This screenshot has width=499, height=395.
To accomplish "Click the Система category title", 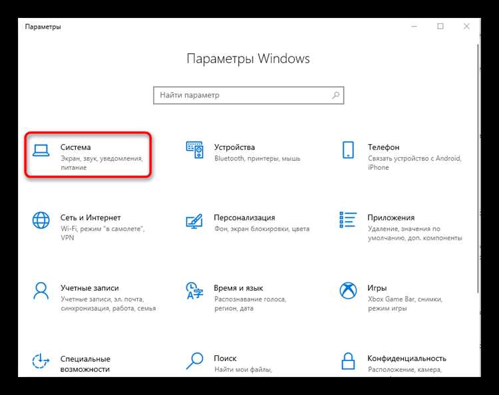I will coord(76,147).
